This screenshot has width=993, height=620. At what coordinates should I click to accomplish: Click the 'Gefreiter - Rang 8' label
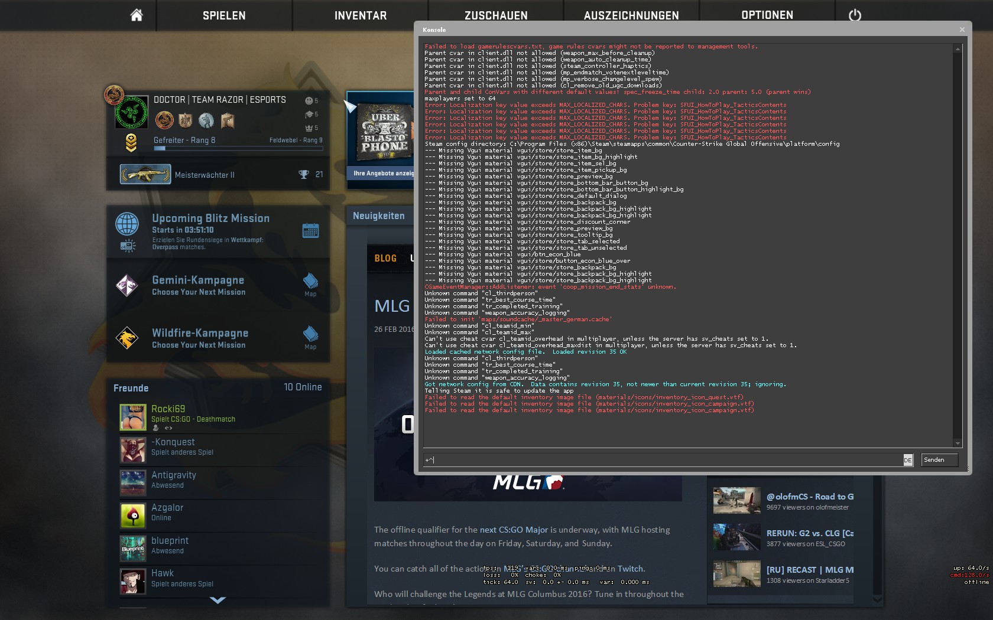184,140
